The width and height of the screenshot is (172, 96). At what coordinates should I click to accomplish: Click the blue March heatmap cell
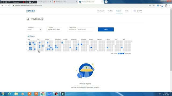(x=107, y=47)
